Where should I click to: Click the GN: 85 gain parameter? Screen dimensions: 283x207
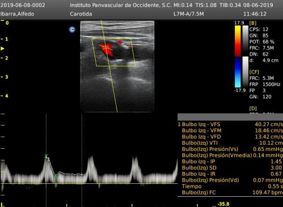pyautogui.click(x=259, y=36)
